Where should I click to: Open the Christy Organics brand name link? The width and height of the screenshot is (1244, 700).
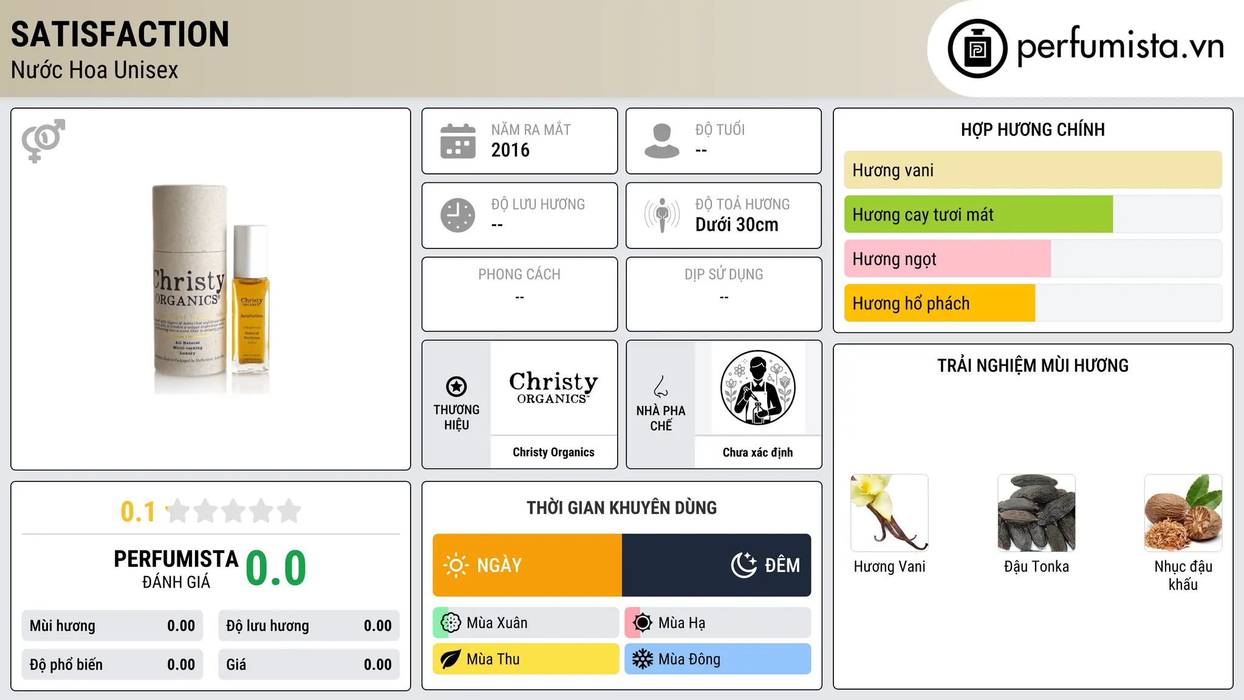[x=553, y=452]
